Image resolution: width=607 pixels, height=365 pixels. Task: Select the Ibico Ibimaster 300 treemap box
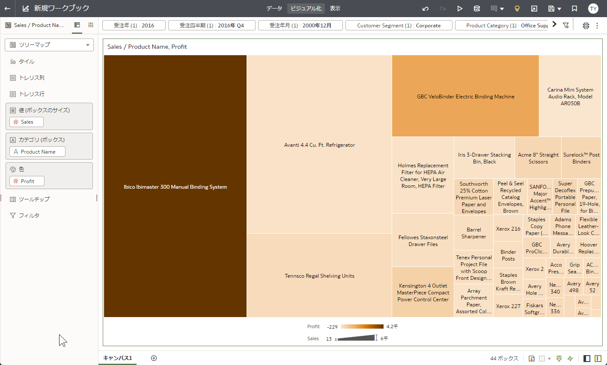click(x=175, y=186)
